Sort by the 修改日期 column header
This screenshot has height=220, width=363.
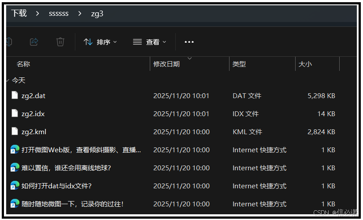pyautogui.click(x=166, y=64)
